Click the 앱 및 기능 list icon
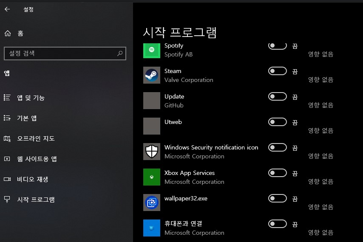363x242 pixels. 7,98
